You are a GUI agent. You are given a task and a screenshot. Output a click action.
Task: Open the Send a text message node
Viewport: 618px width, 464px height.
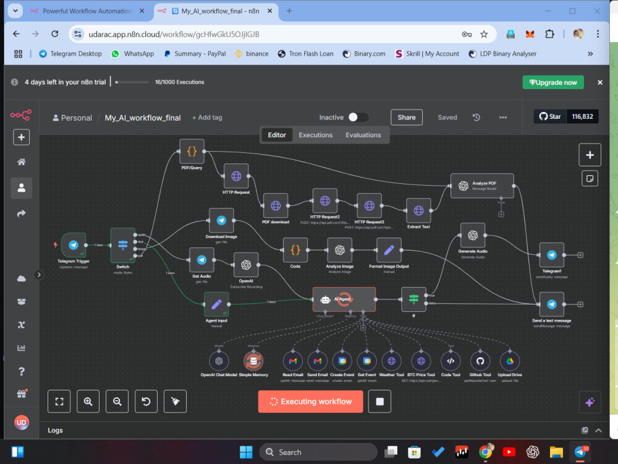tap(552, 304)
